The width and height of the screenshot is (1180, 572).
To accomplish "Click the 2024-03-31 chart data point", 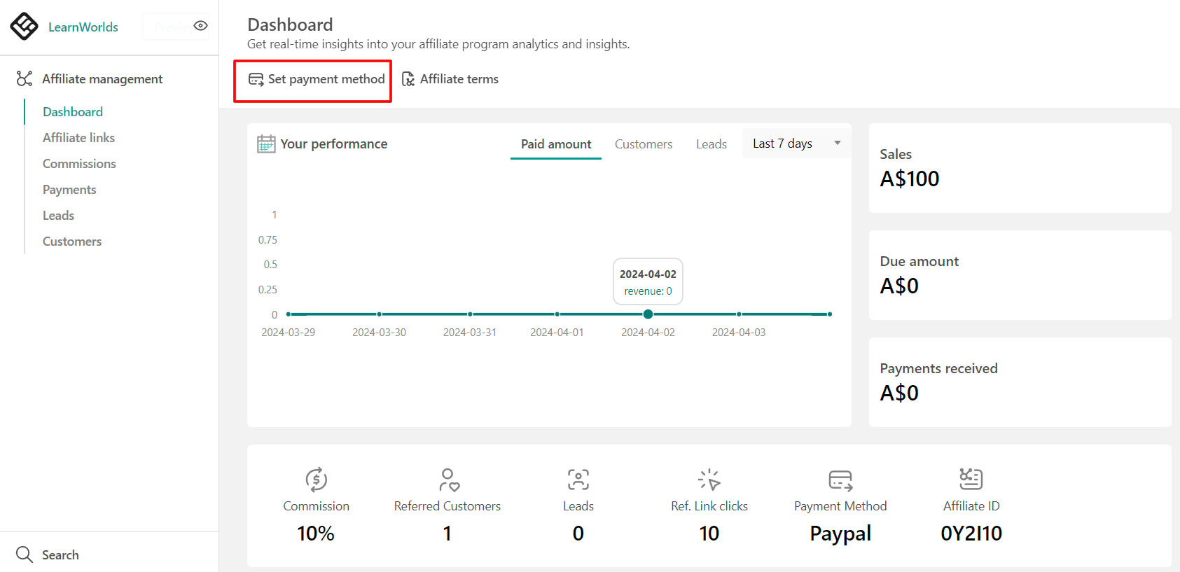I will point(470,314).
